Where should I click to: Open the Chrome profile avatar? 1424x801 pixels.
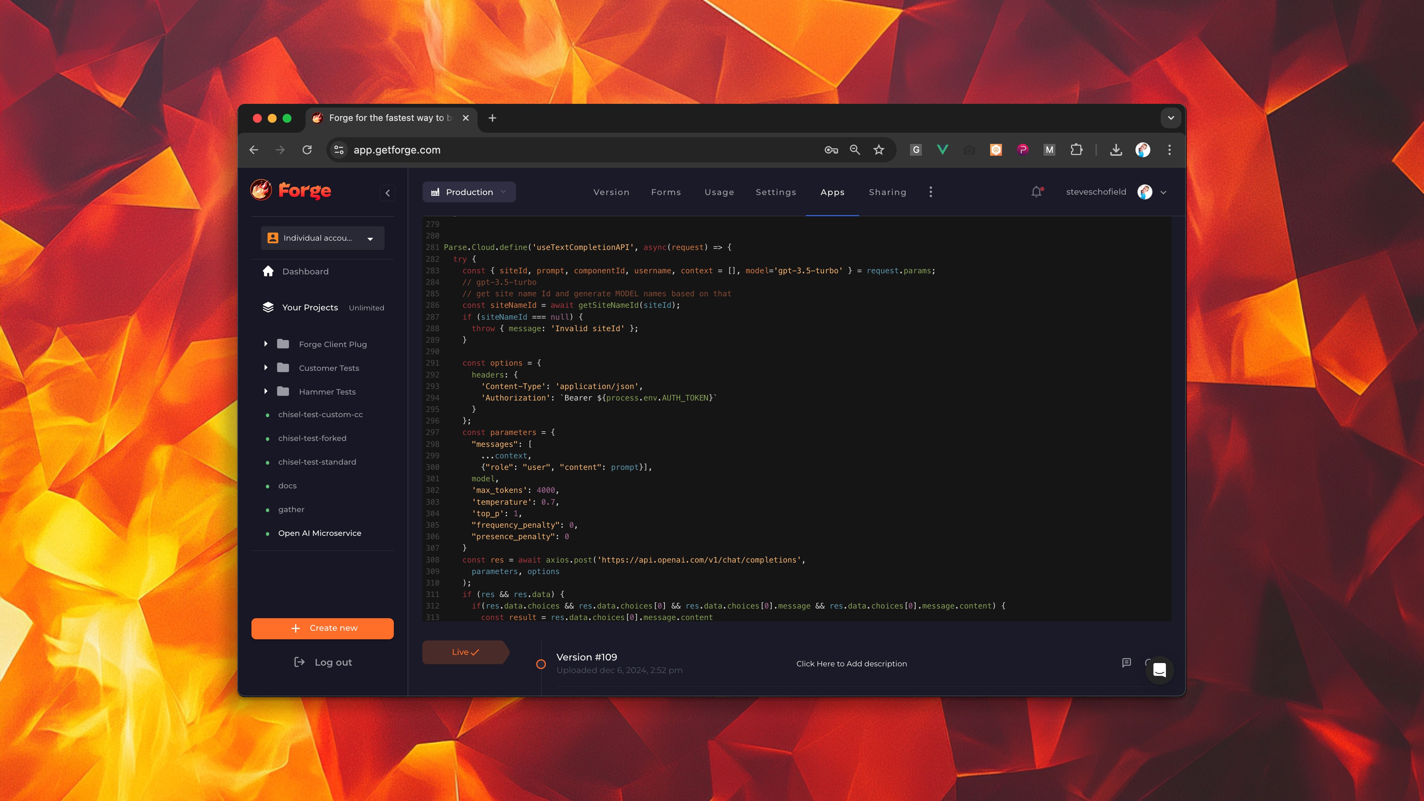pos(1143,150)
